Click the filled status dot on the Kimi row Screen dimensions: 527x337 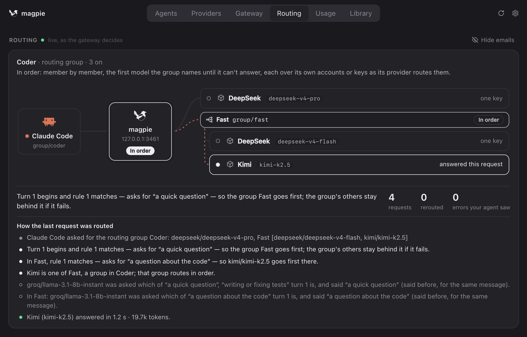(218, 165)
